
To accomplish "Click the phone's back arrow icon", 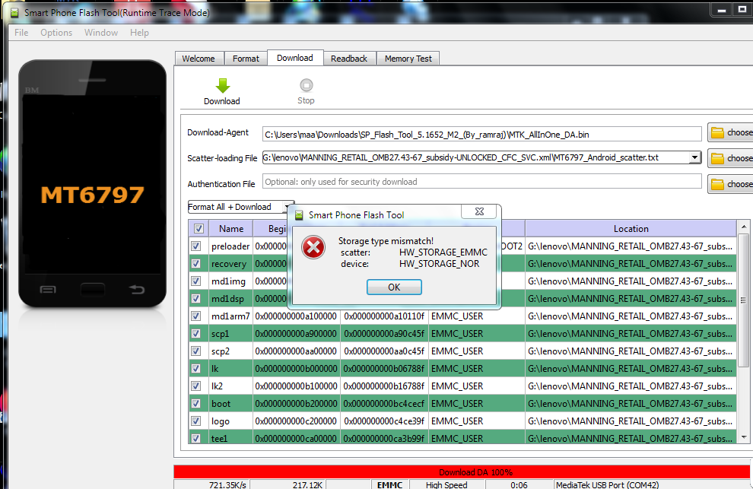I will click(137, 289).
